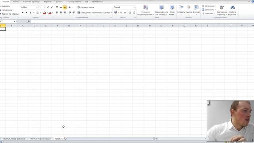Screen dimensions: 254x143
Task: Toggle middle vertical alignment (highlighted button)
Action: point(65,8)
